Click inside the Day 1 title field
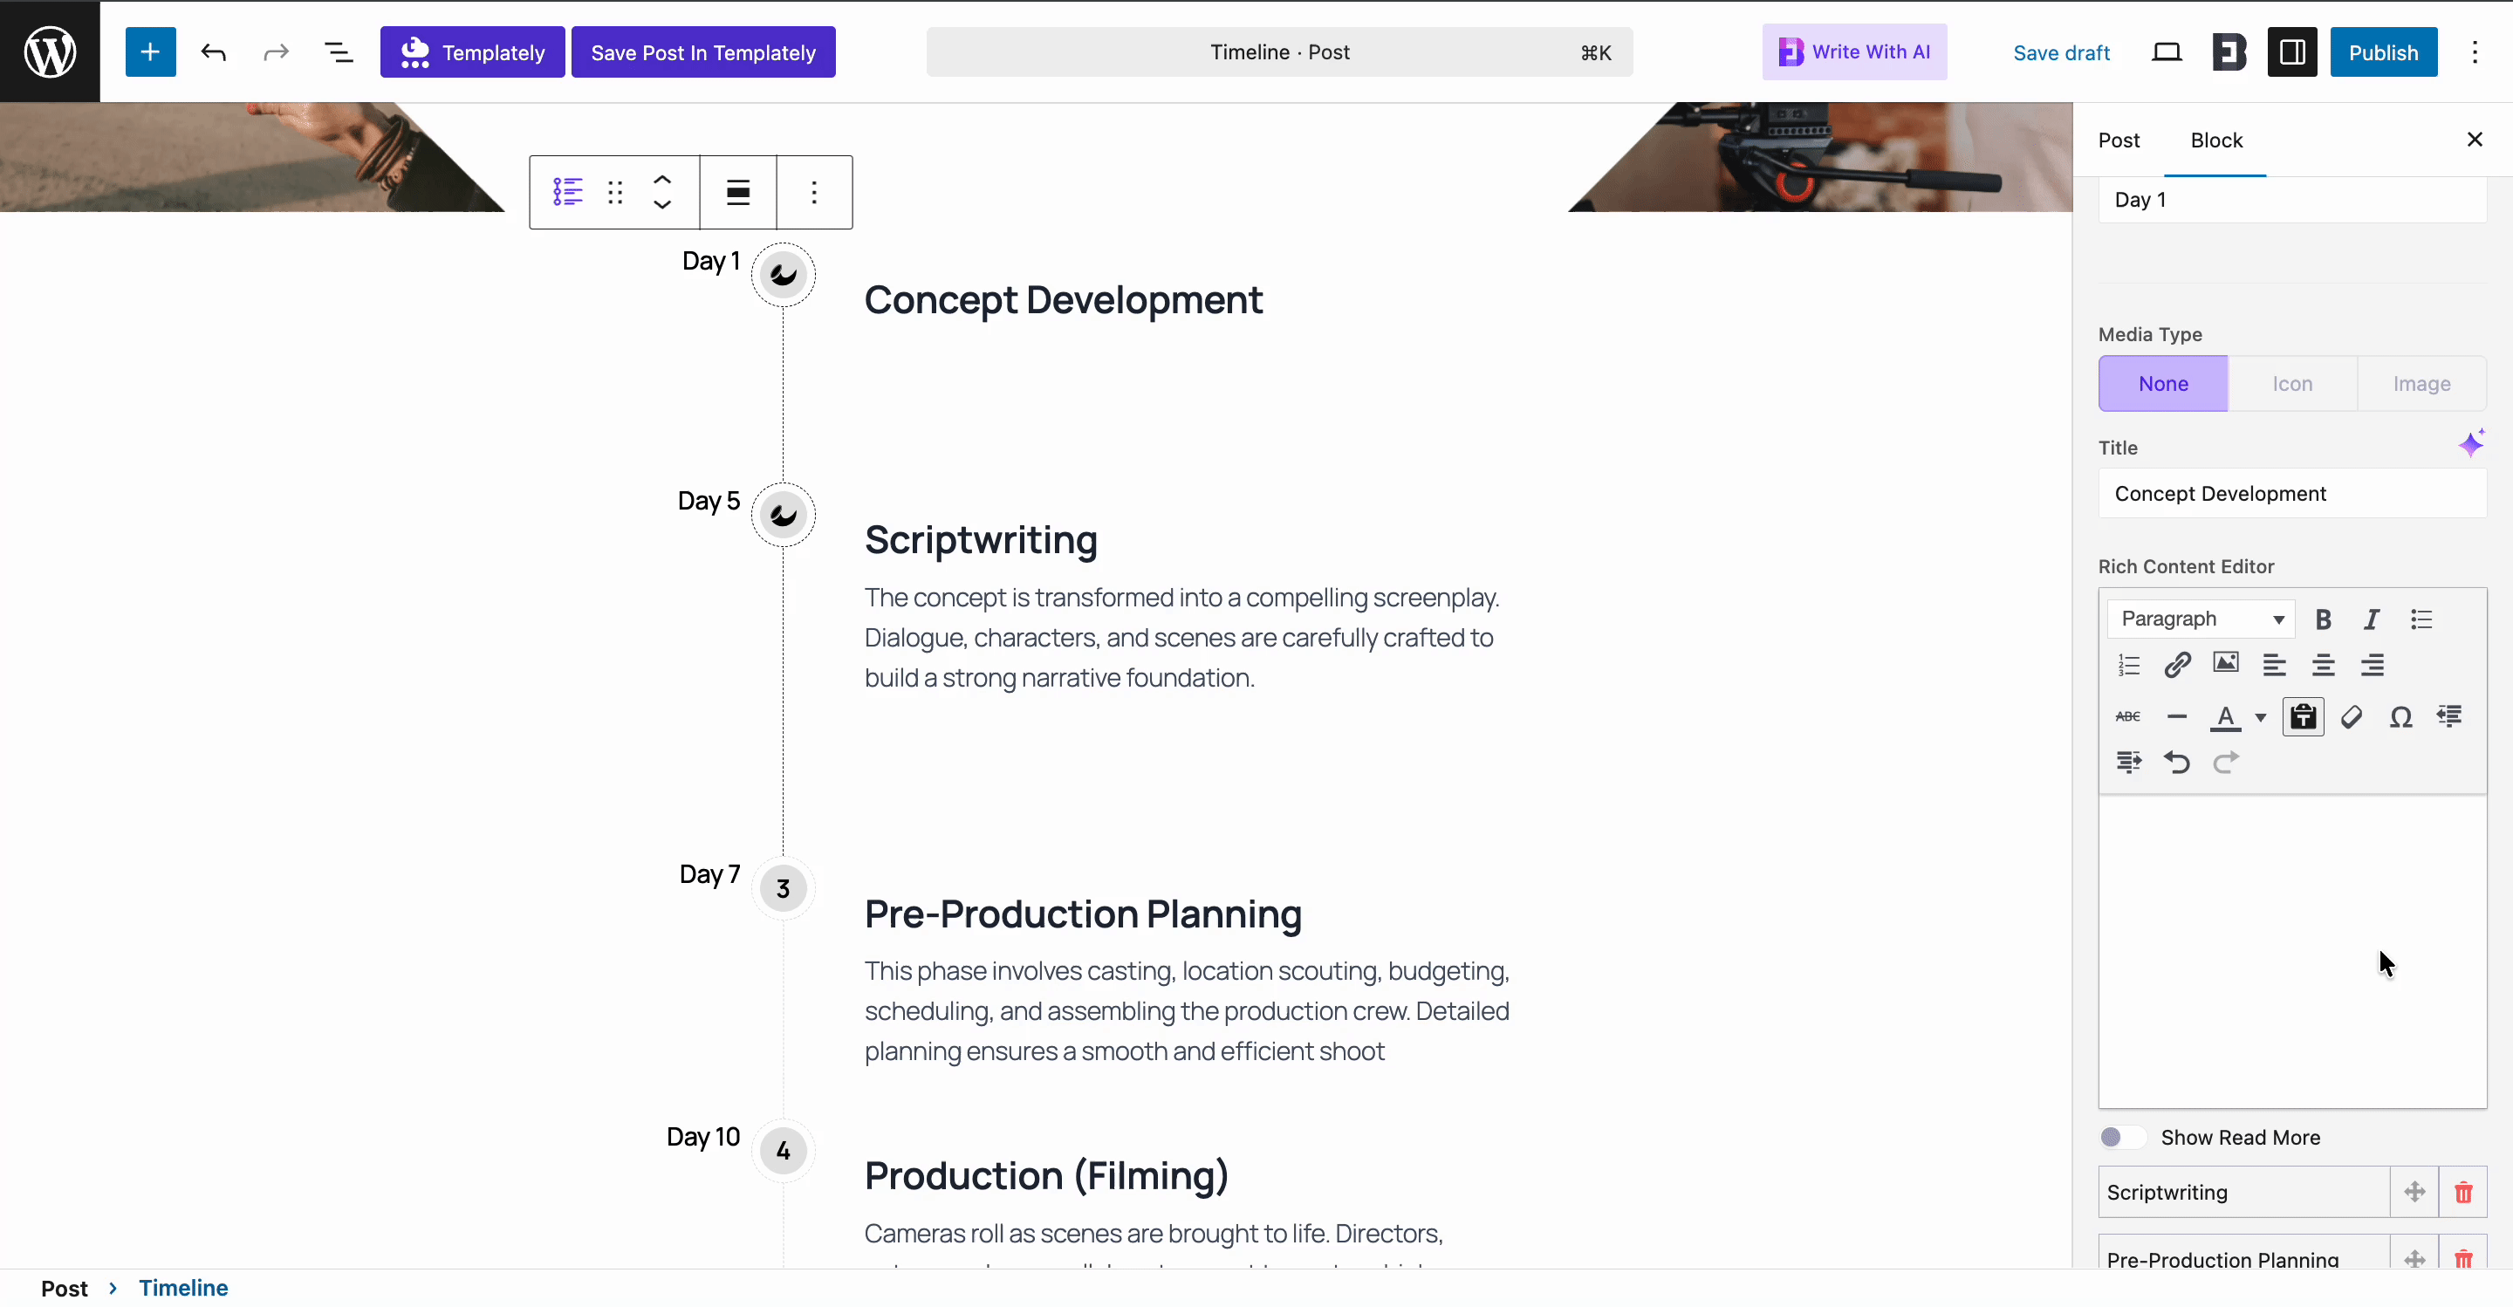This screenshot has width=2513, height=1307. click(2290, 199)
